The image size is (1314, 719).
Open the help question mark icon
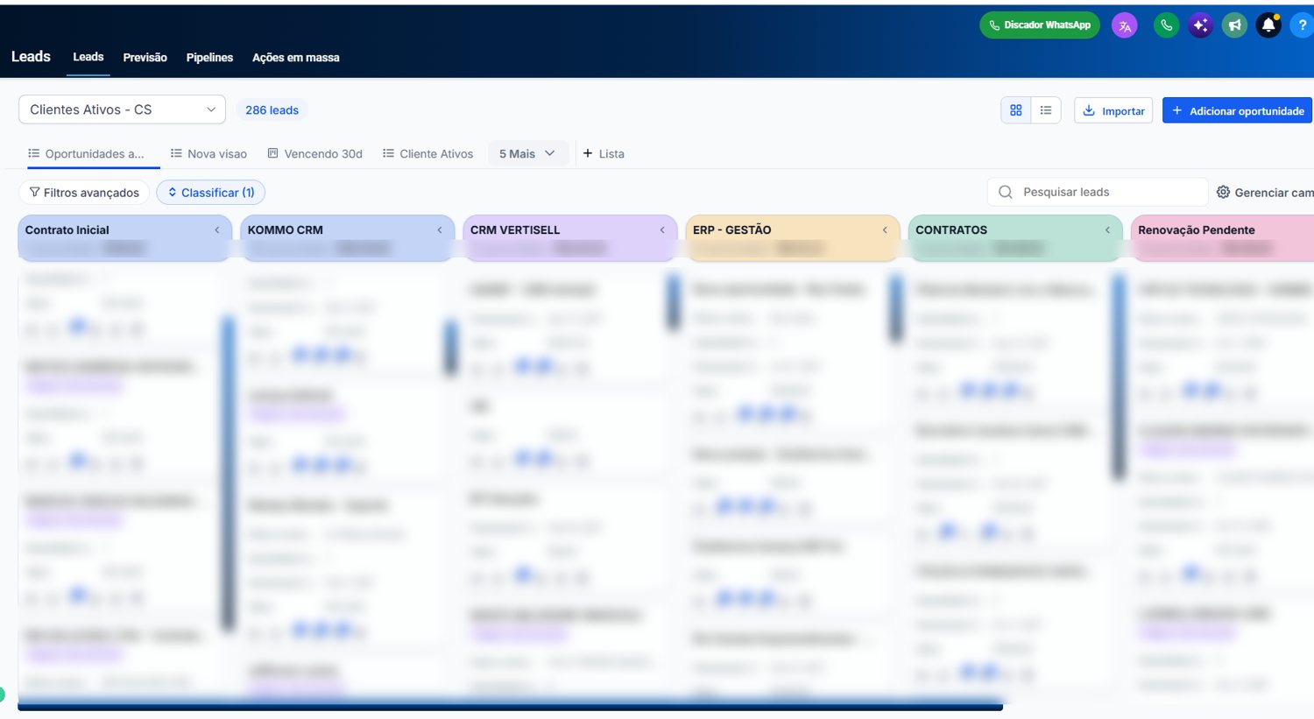[x=1303, y=25]
